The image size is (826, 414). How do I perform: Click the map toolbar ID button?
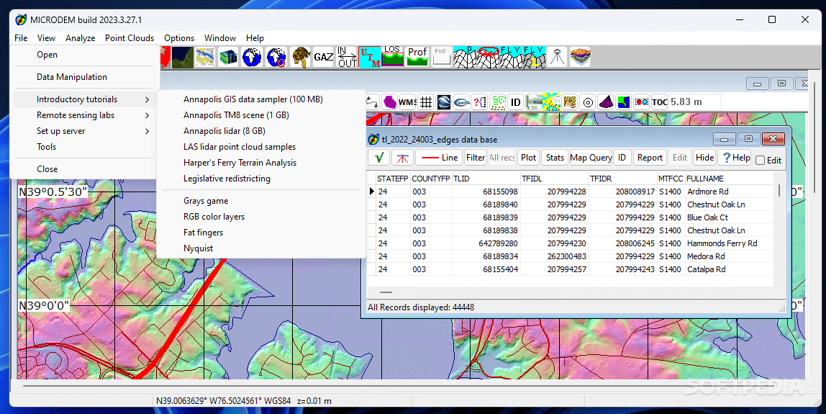[516, 102]
